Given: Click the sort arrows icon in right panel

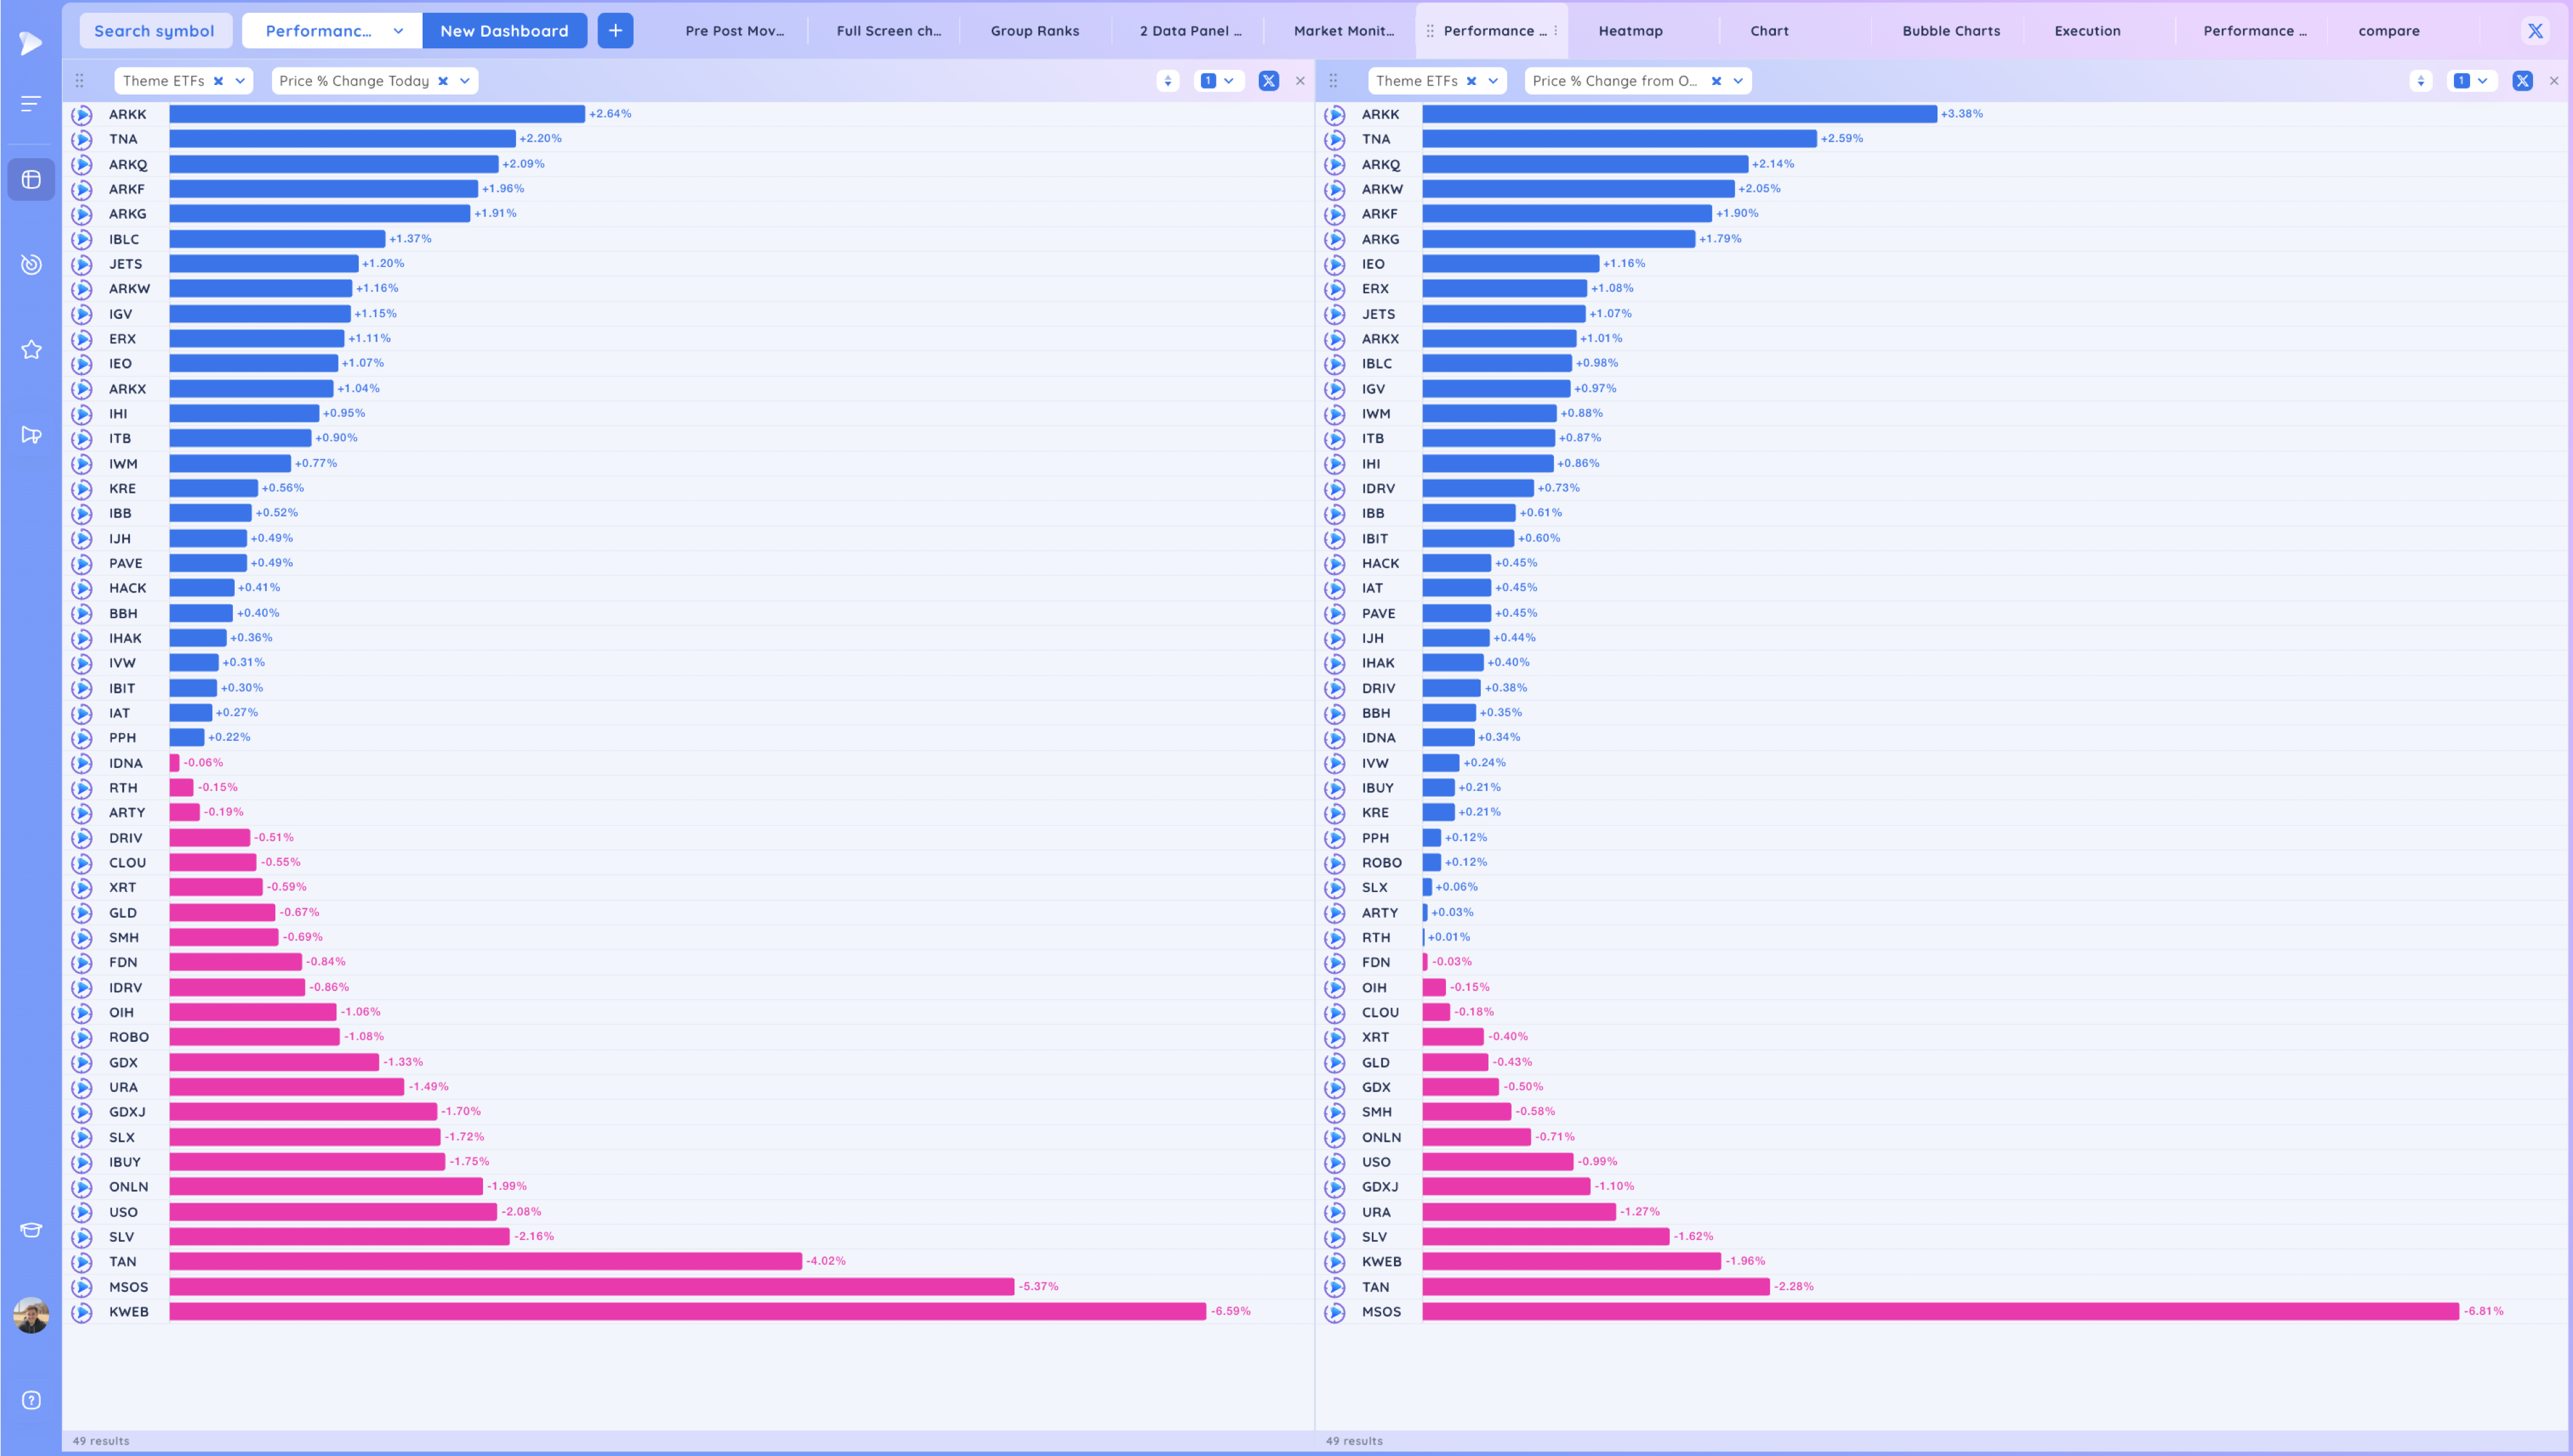Looking at the screenshot, I should tap(2420, 81).
